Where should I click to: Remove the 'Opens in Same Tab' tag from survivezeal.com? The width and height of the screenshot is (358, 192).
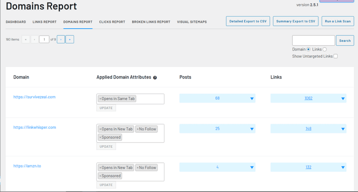pos(100,99)
